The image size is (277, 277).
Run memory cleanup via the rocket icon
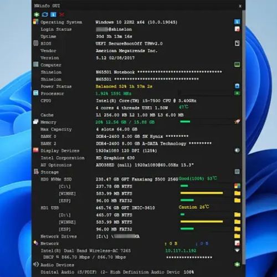tap(237, 121)
